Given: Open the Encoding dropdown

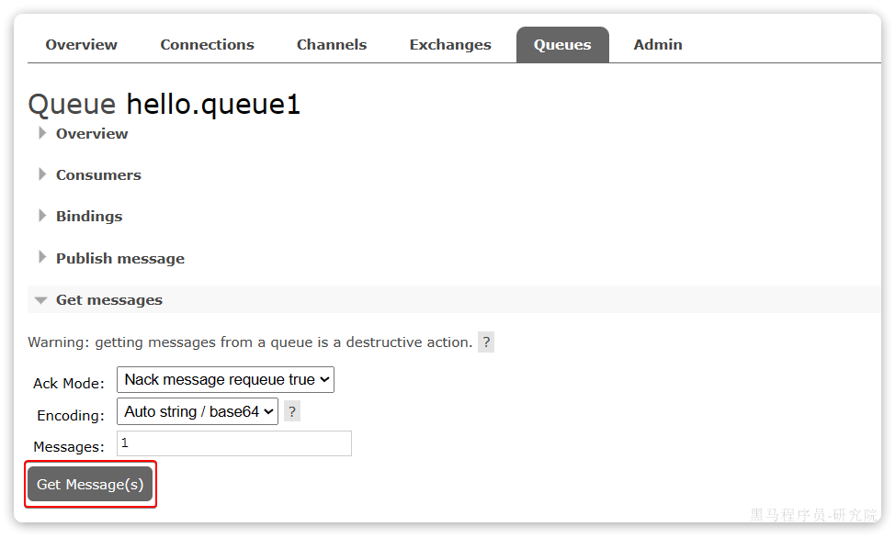Looking at the screenshot, I should pos(197,412).
